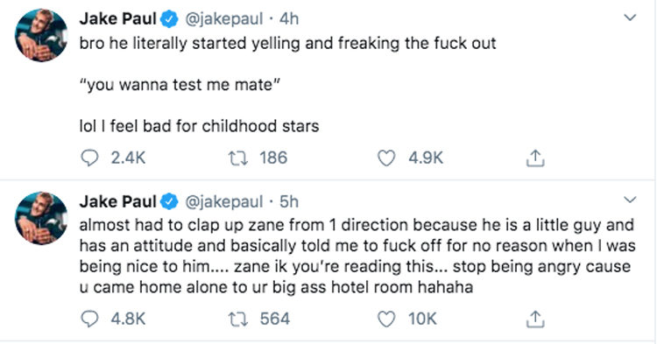
Task: Visit @jakepaul handle on first tweet
Action: (x=224, y=19)
